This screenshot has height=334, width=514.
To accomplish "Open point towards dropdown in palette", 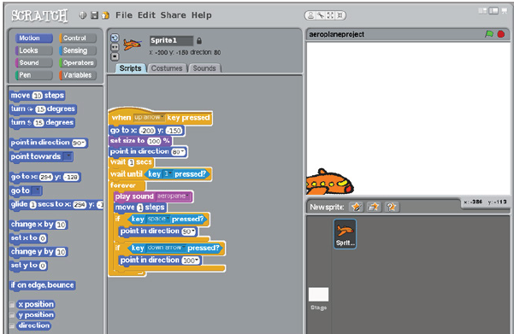I will tap(68, 156).
